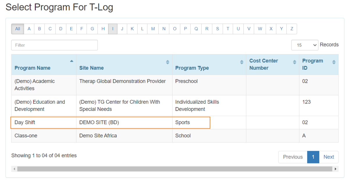
Task: Select page 1 in pagination
Action: coord(313,157)
